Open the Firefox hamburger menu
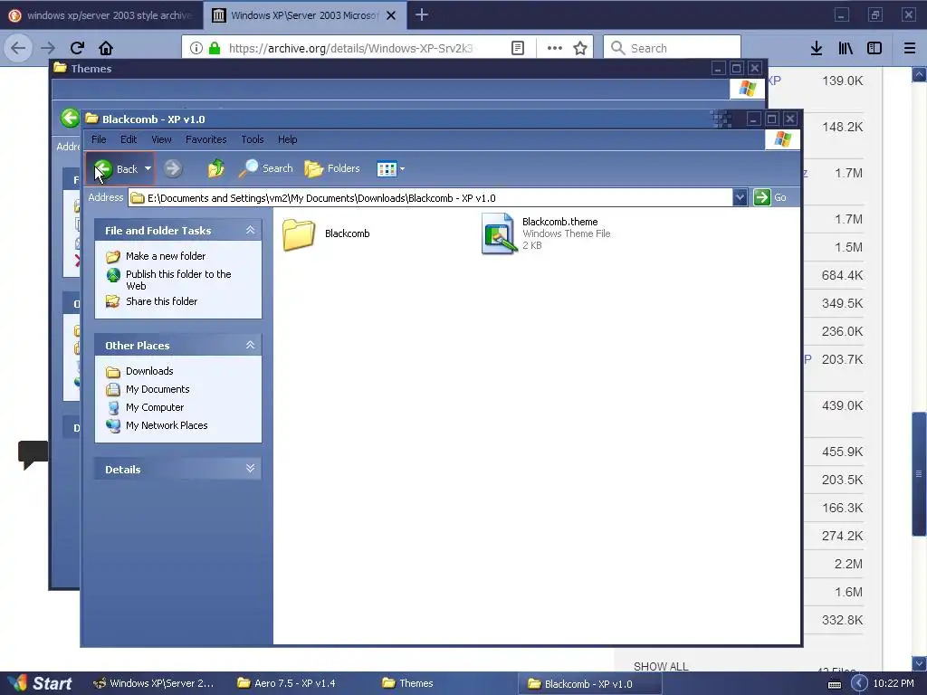The image size is (927, 695). point(909,48)
